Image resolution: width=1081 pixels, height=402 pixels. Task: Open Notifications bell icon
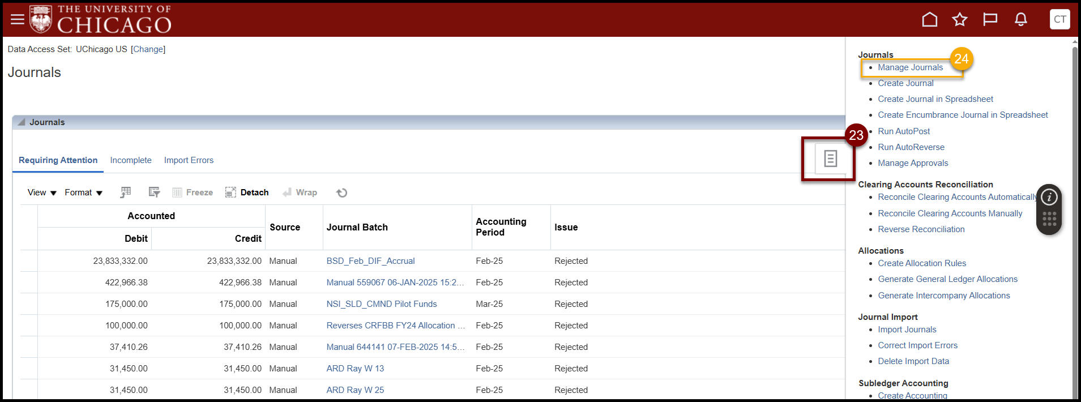click(1020, 20)
